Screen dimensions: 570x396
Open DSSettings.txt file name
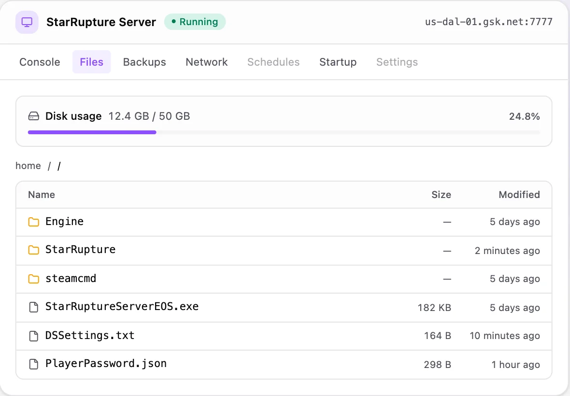pos(90,335)
